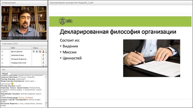Click the chat scrollbar up arrow
The image size is (193, 108).
click(46, 76)
